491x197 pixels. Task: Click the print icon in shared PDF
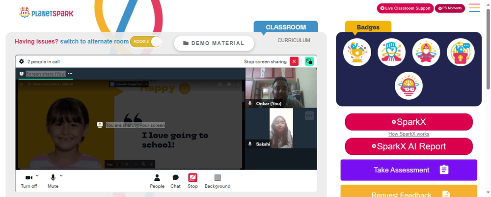click(229, 84)
